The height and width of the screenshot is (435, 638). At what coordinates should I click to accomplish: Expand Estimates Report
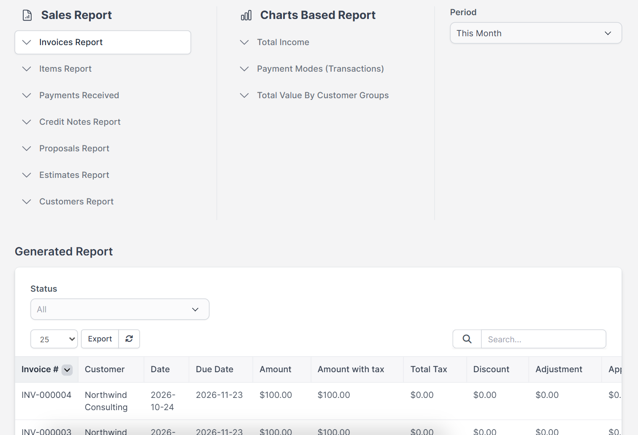click(74, 175)
